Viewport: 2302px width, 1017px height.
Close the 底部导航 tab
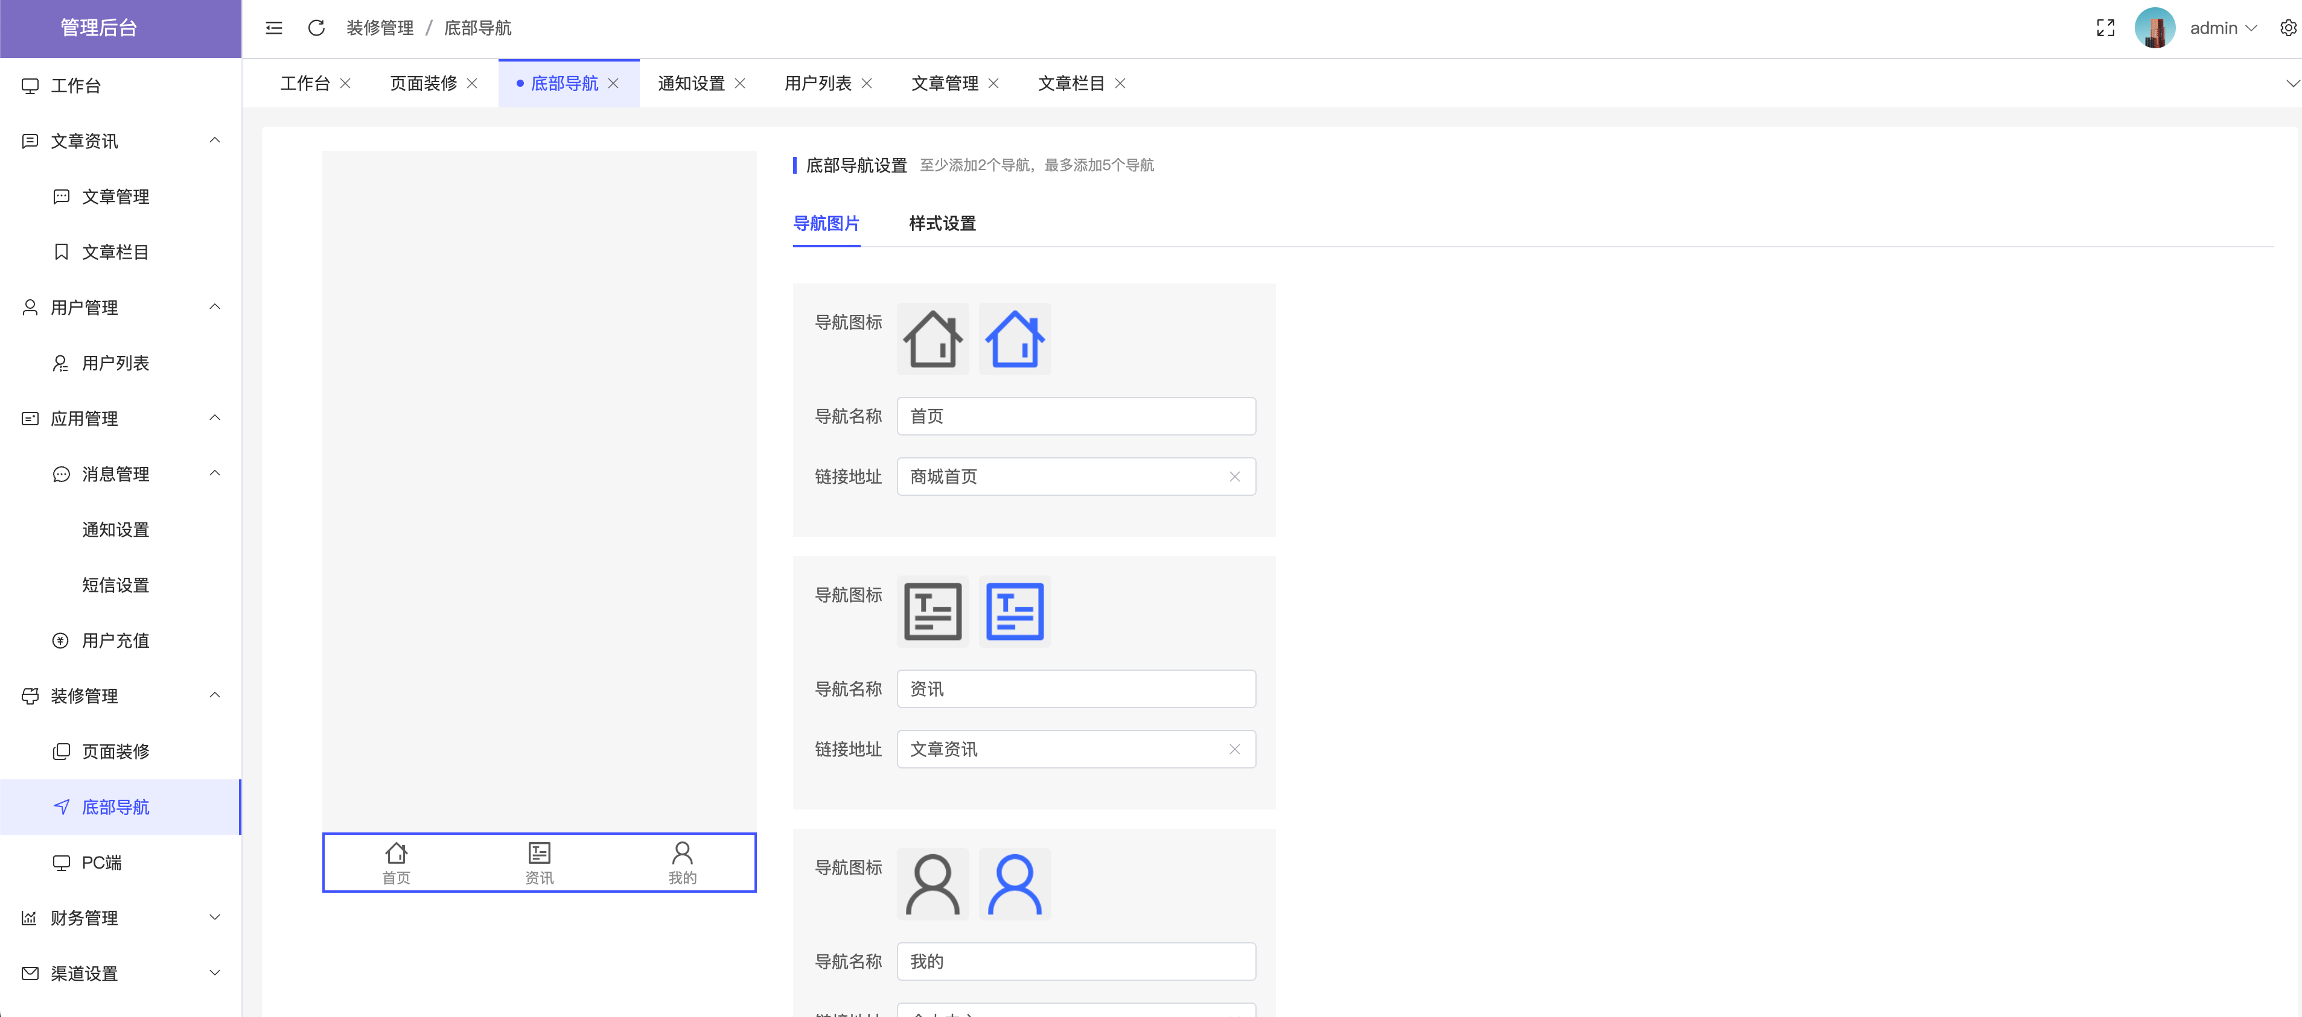click(x=613, y=83)
